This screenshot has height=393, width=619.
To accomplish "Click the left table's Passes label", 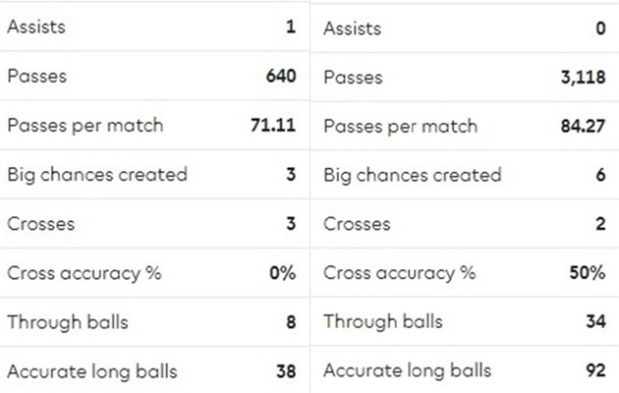I will click(x=36, y=77).
